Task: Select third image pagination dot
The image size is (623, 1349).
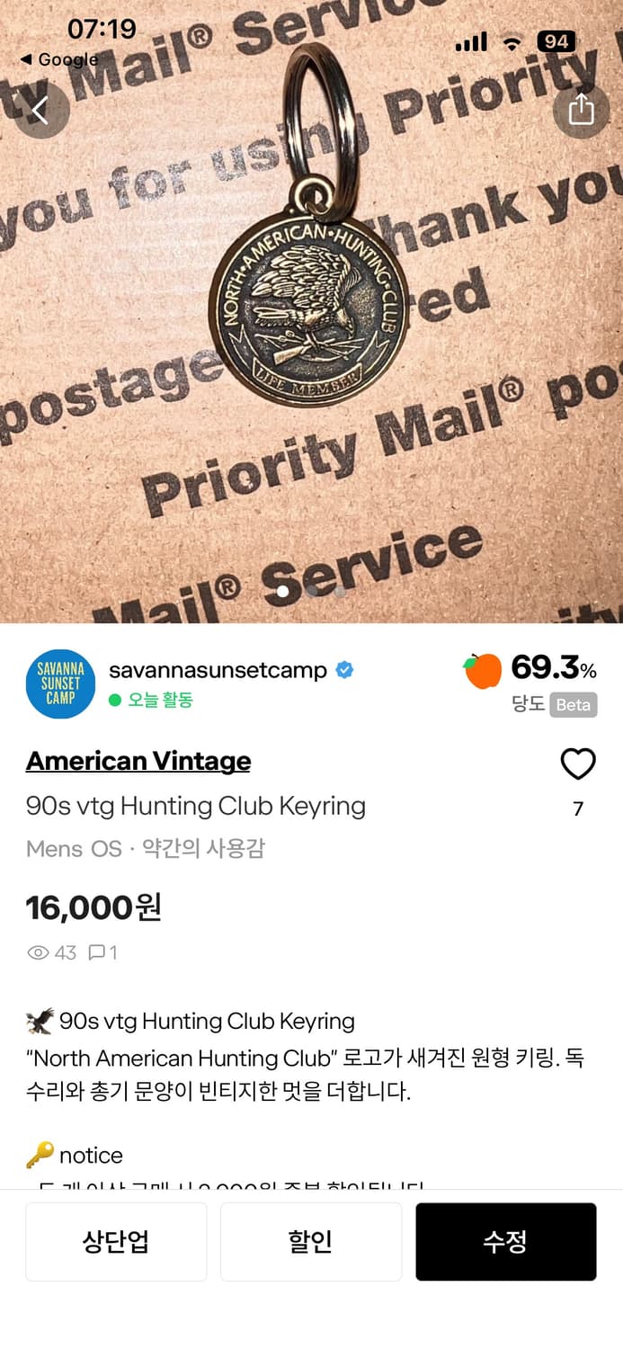Action: 340,592
